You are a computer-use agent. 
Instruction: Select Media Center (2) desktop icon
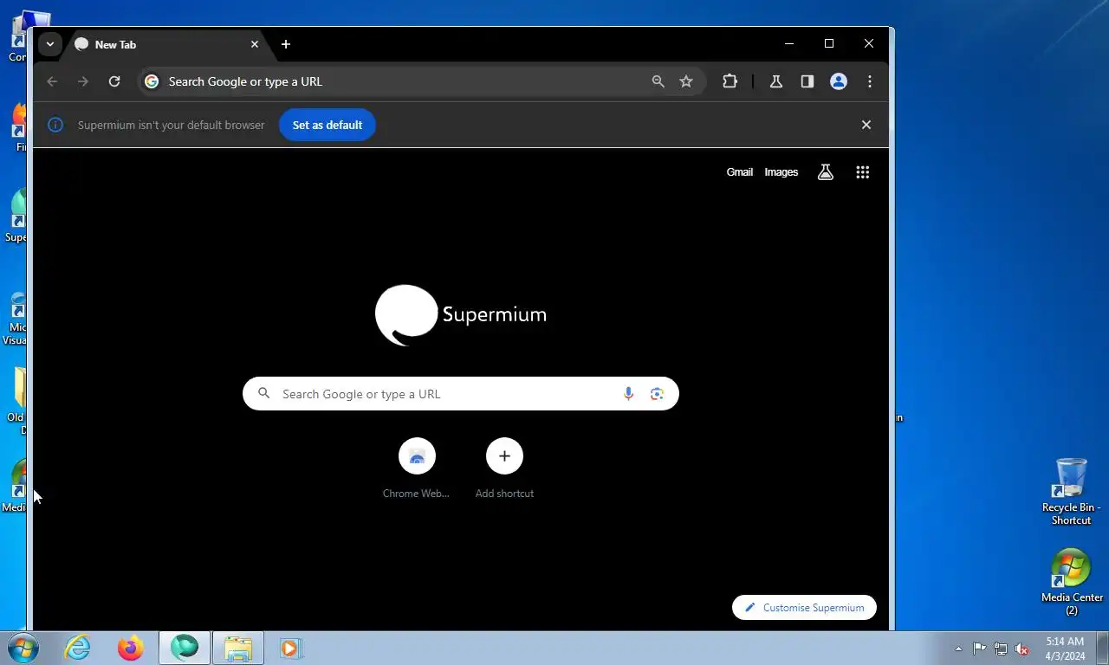click(1072, 582)
